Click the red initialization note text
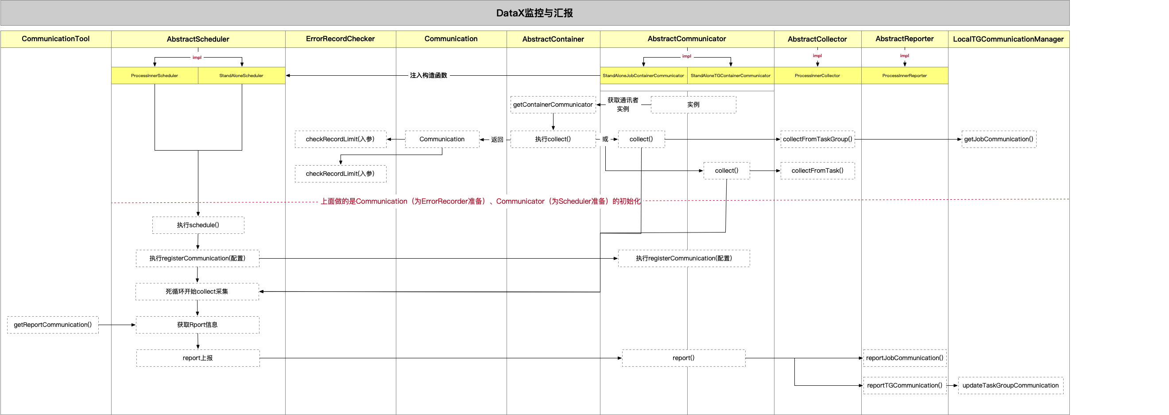Image resolution: width=1169 pixels, height=415 pixels. coord(480,201)
